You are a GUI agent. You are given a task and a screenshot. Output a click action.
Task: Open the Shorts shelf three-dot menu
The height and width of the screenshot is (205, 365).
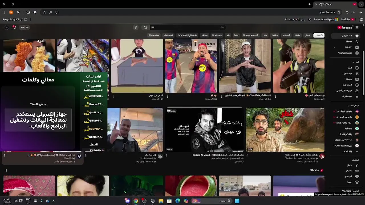tap(6, 171)
